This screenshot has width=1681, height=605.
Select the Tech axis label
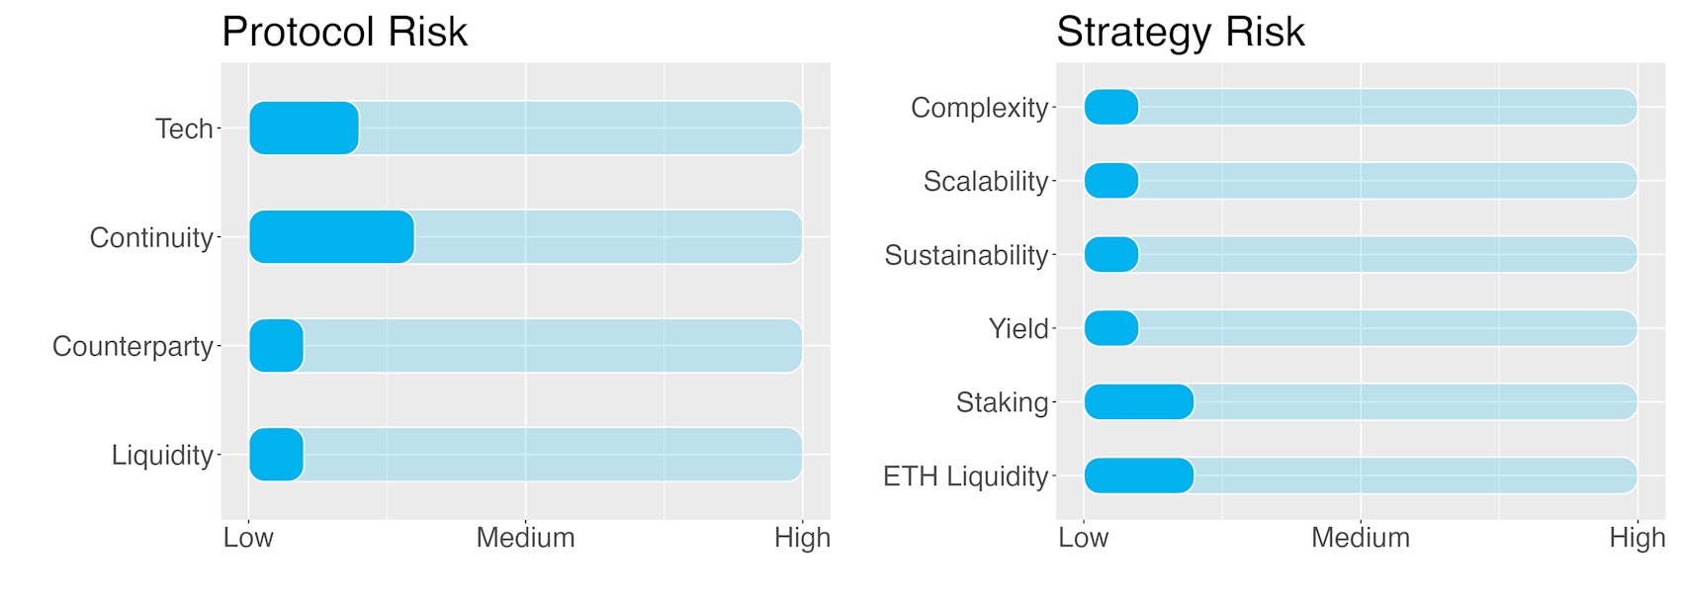pos(184,129)
